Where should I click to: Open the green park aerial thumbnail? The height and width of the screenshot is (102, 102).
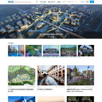click(x=34, y=51)
